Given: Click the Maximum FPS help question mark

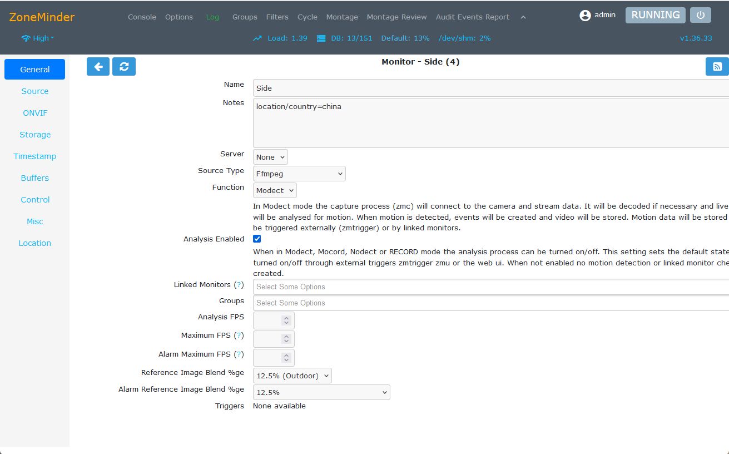Looking at the screenshot, I should coord(239,335).
